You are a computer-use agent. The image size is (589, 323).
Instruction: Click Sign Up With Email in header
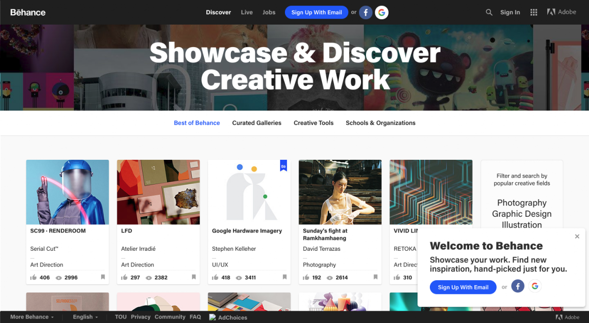pyautogui.click(x=317, y=12)
